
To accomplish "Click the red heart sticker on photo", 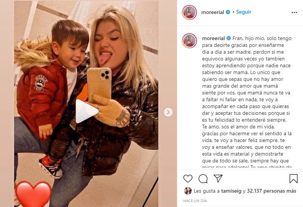I will [33, 194].
